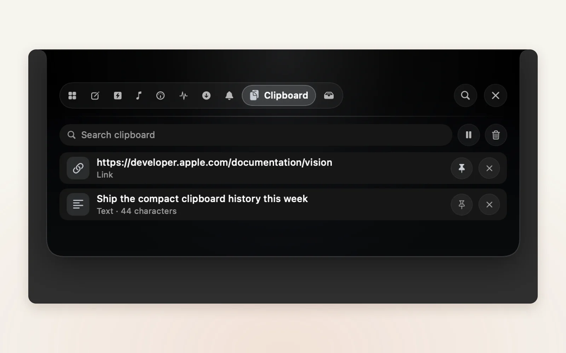Open the activity waveform tab
The width and height of the screenshot is (566, 353).
pos(184,96)
